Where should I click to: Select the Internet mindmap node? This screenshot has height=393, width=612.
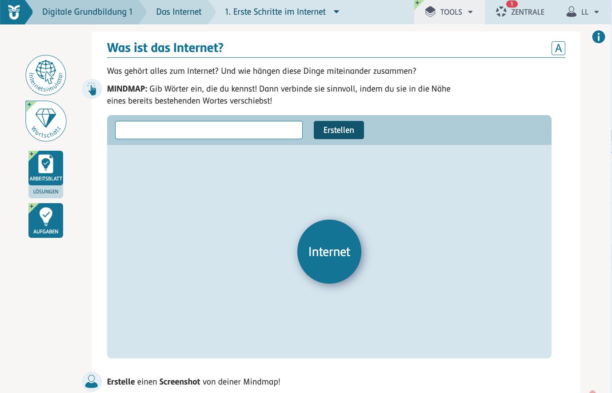[x=329, y=252]
